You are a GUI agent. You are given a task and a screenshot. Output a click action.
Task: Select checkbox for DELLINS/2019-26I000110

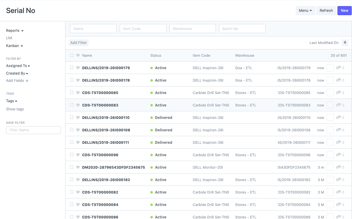(x=72, y=117)
